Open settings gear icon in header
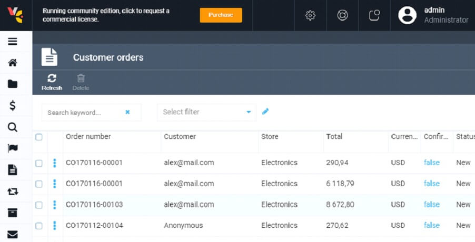The width and height of the screenshot is (475, 242). [310, 15]
